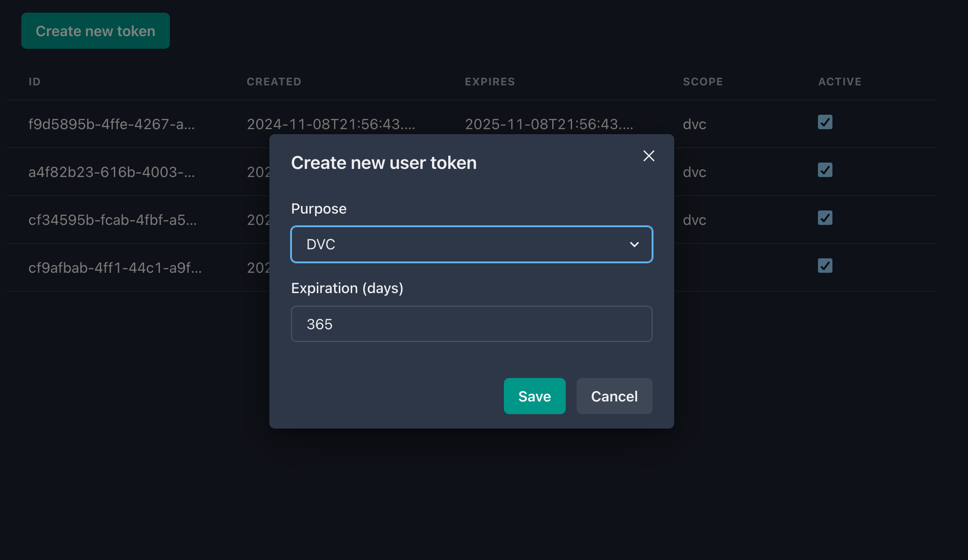Select token ID cf9afbab-4ff1-44c1-a9f...
This screenshot has width=968, height=560.
click(115, 268)
